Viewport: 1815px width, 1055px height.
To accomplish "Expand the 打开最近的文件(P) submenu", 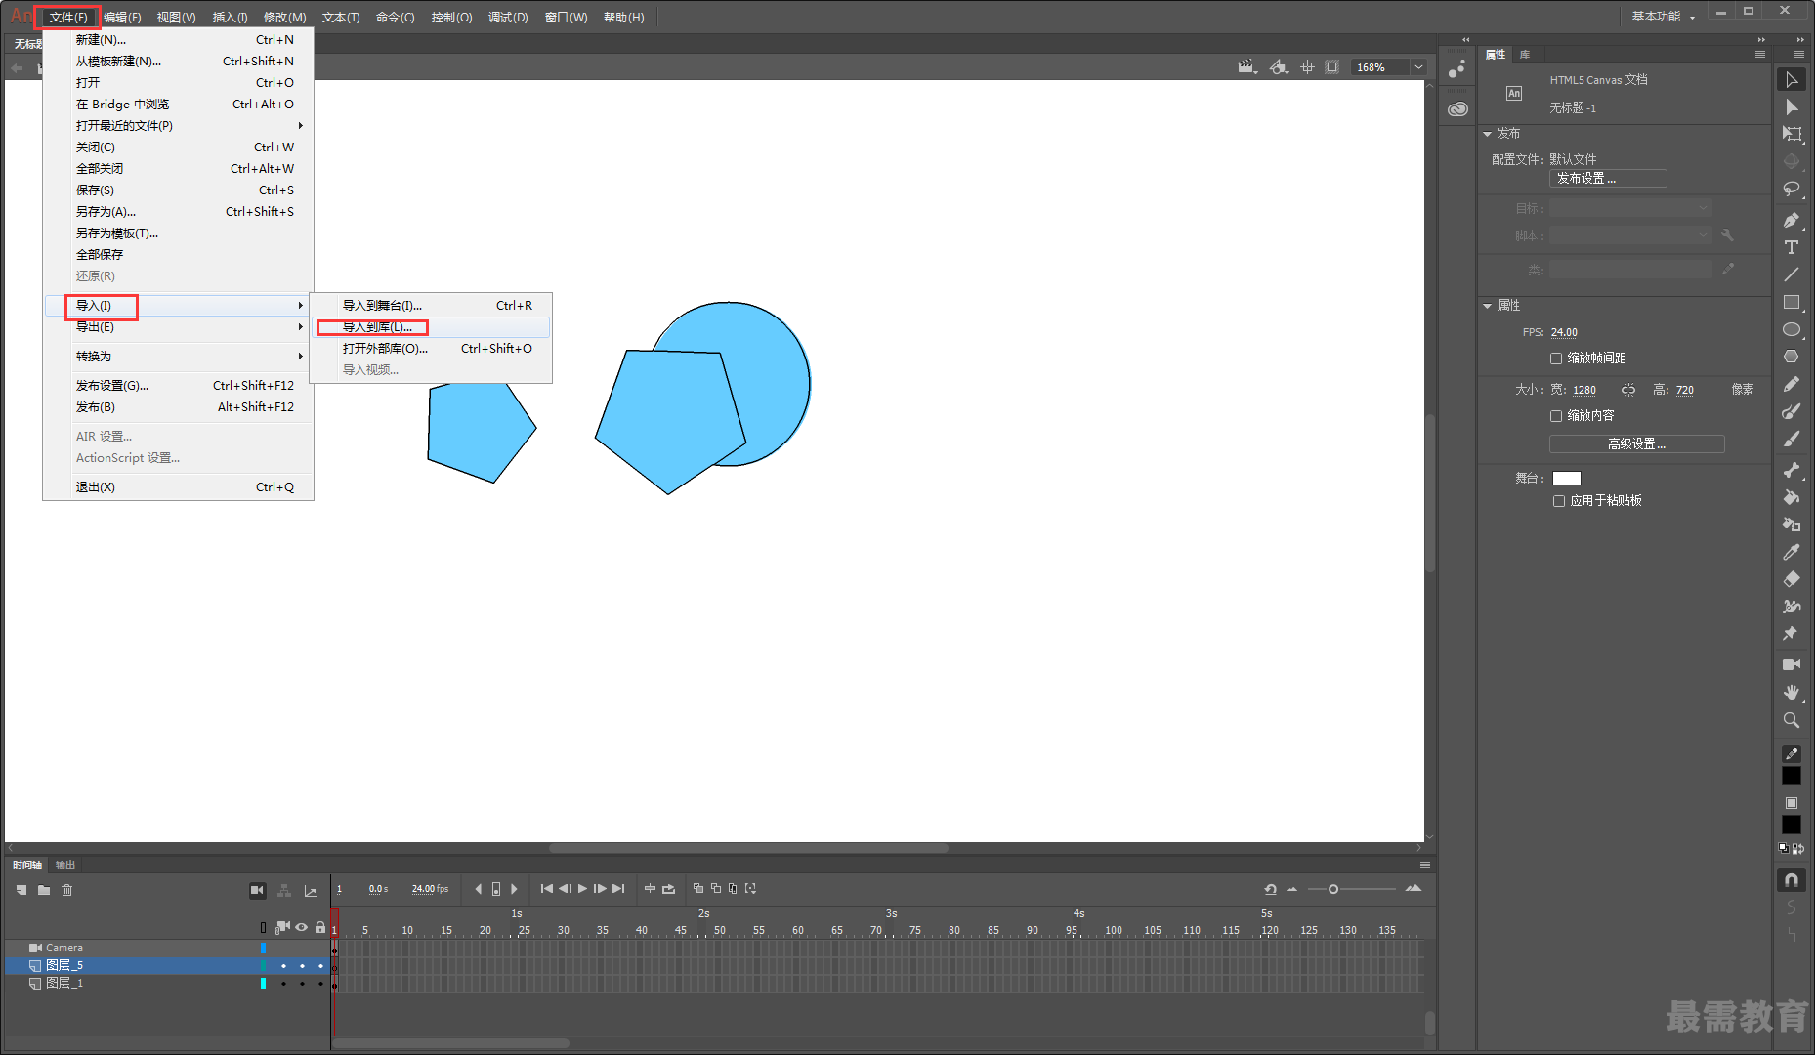I will coord(179,126).
